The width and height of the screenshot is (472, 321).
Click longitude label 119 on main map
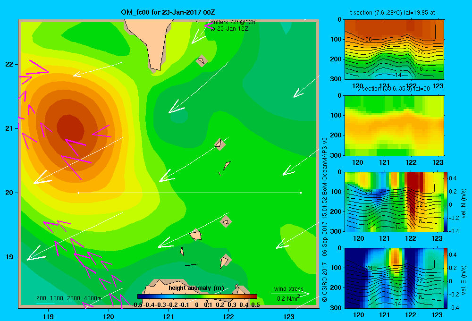[x=48, y=316]
